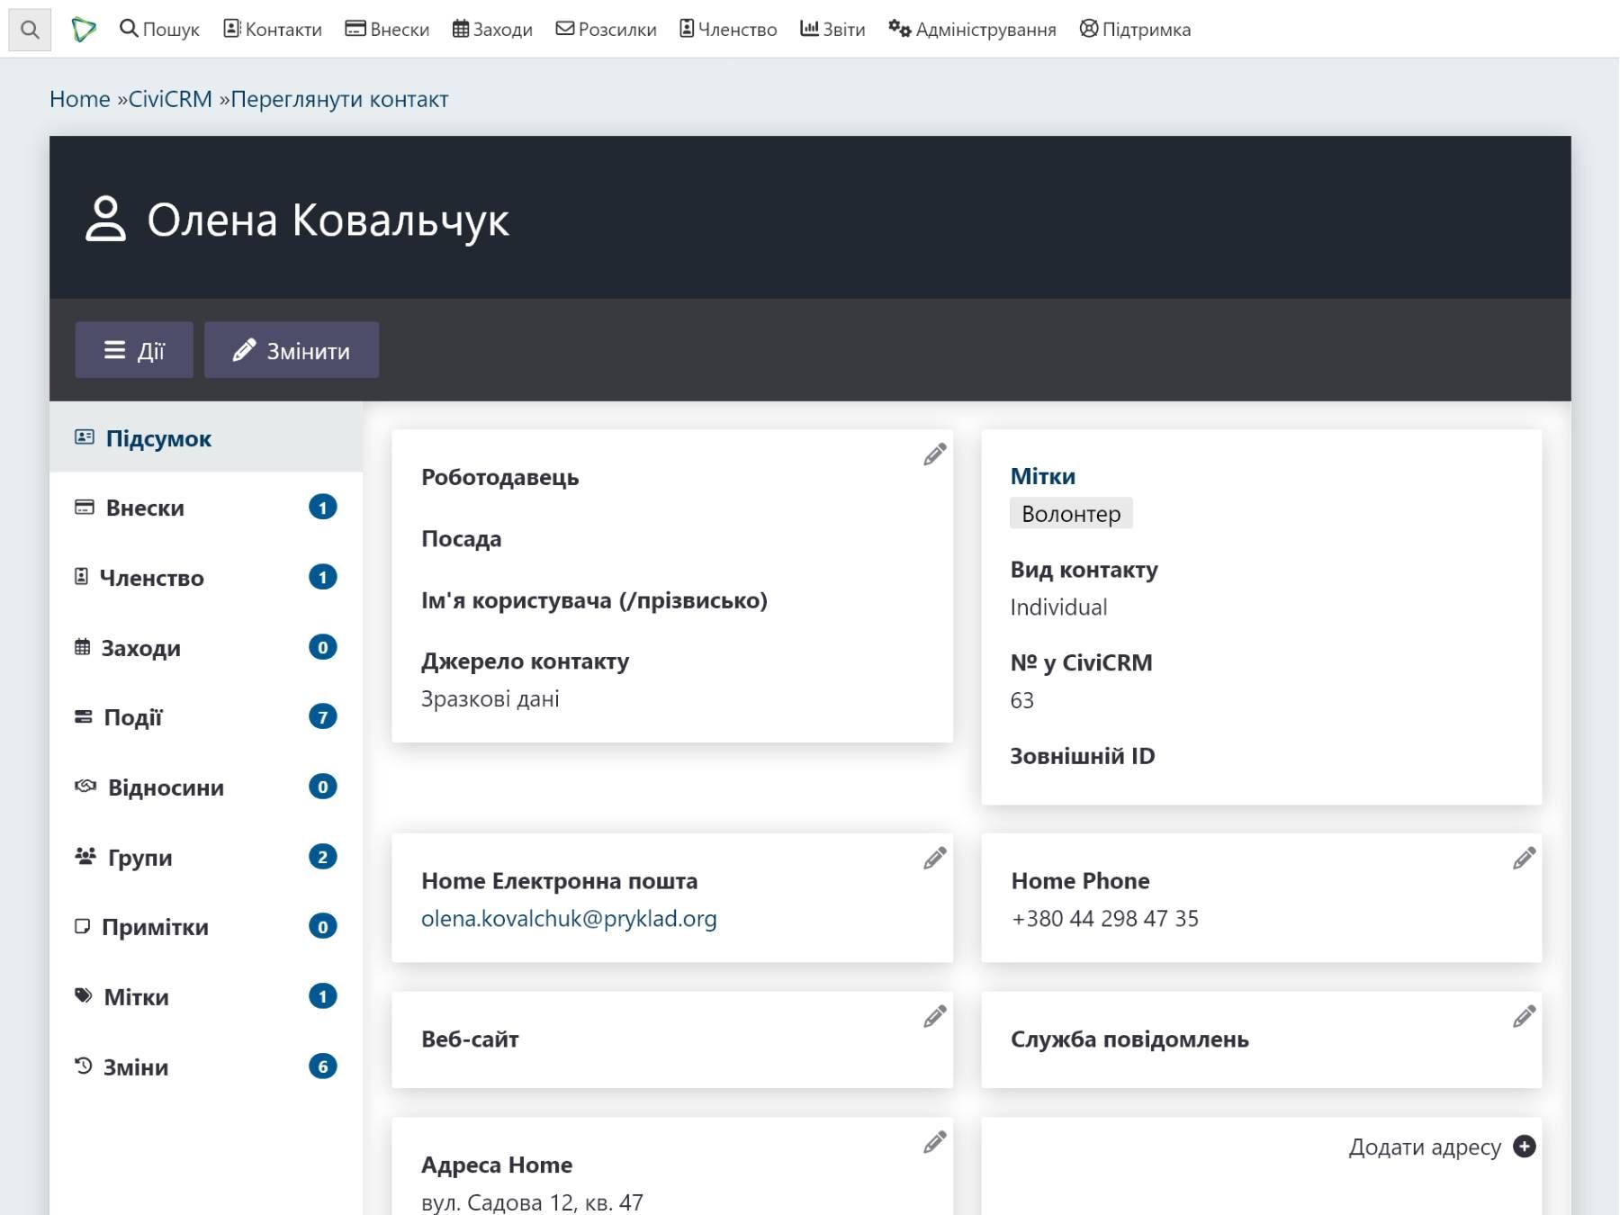Click the Членство count badge
Screen dimensions: 1620x1215
[323, 577]
